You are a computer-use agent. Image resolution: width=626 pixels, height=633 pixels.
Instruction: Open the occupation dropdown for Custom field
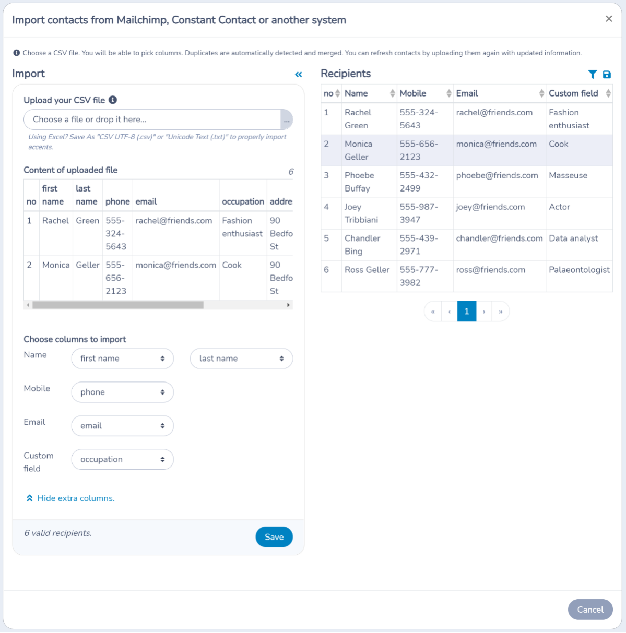(122, 459)
